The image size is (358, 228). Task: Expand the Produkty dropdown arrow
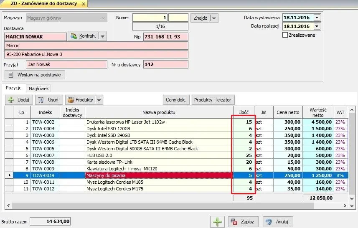(x=99, y=100)
